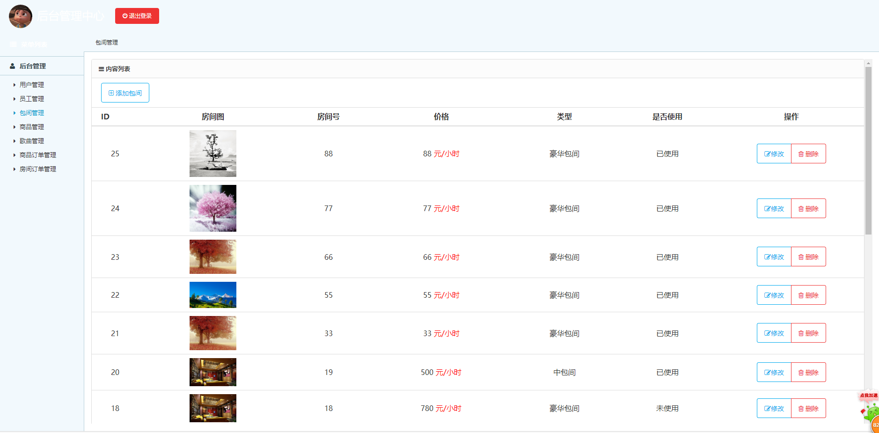This screenshot has height=433, width=879.
Task: Delete room ID 21
Action: 808,333
